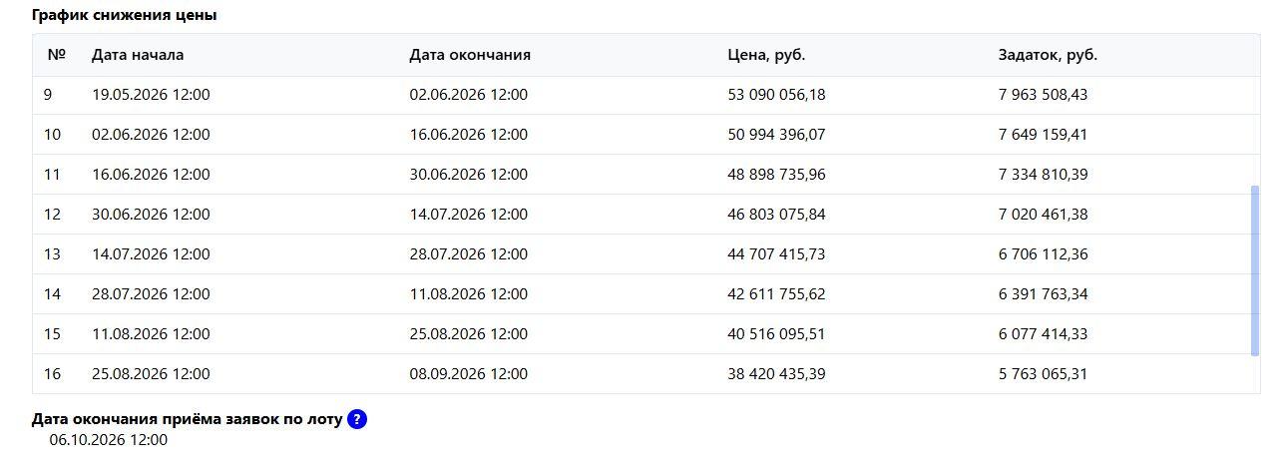This screenshot has height=475, width=1286.
Task: Click row 11 deposit 7 334 810,39
Action: [1043, 175]
